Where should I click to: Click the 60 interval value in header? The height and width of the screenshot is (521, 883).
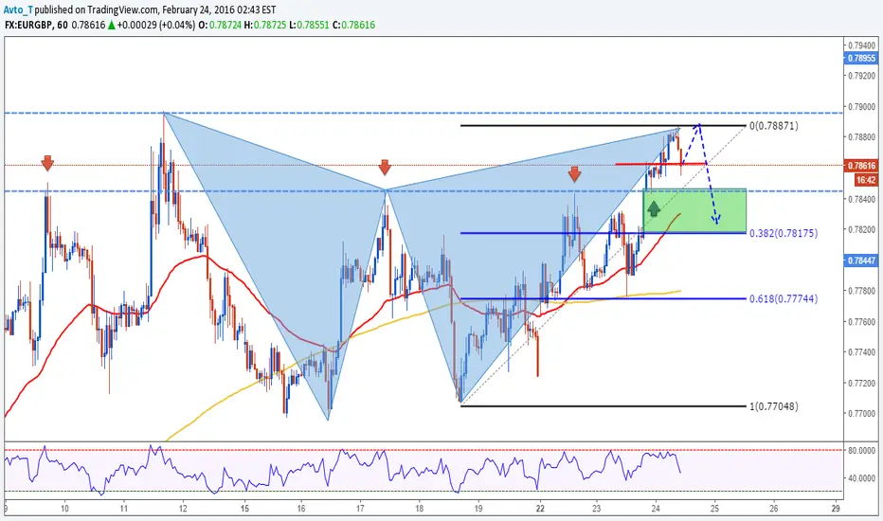(63, 25)
